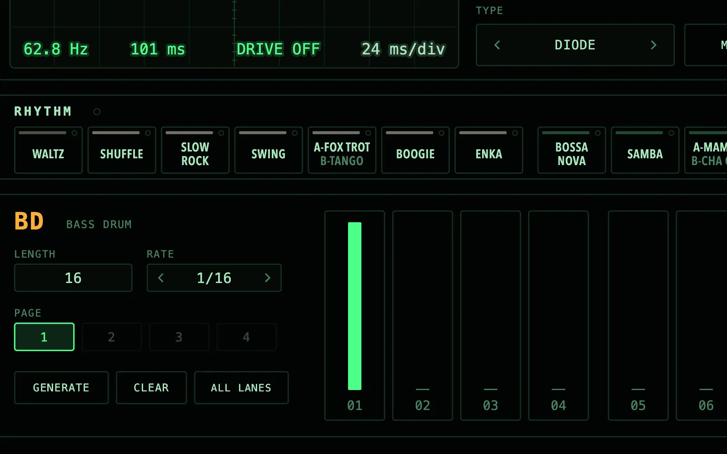Set velocity on step 02 lane

click(x=423, y=315)
